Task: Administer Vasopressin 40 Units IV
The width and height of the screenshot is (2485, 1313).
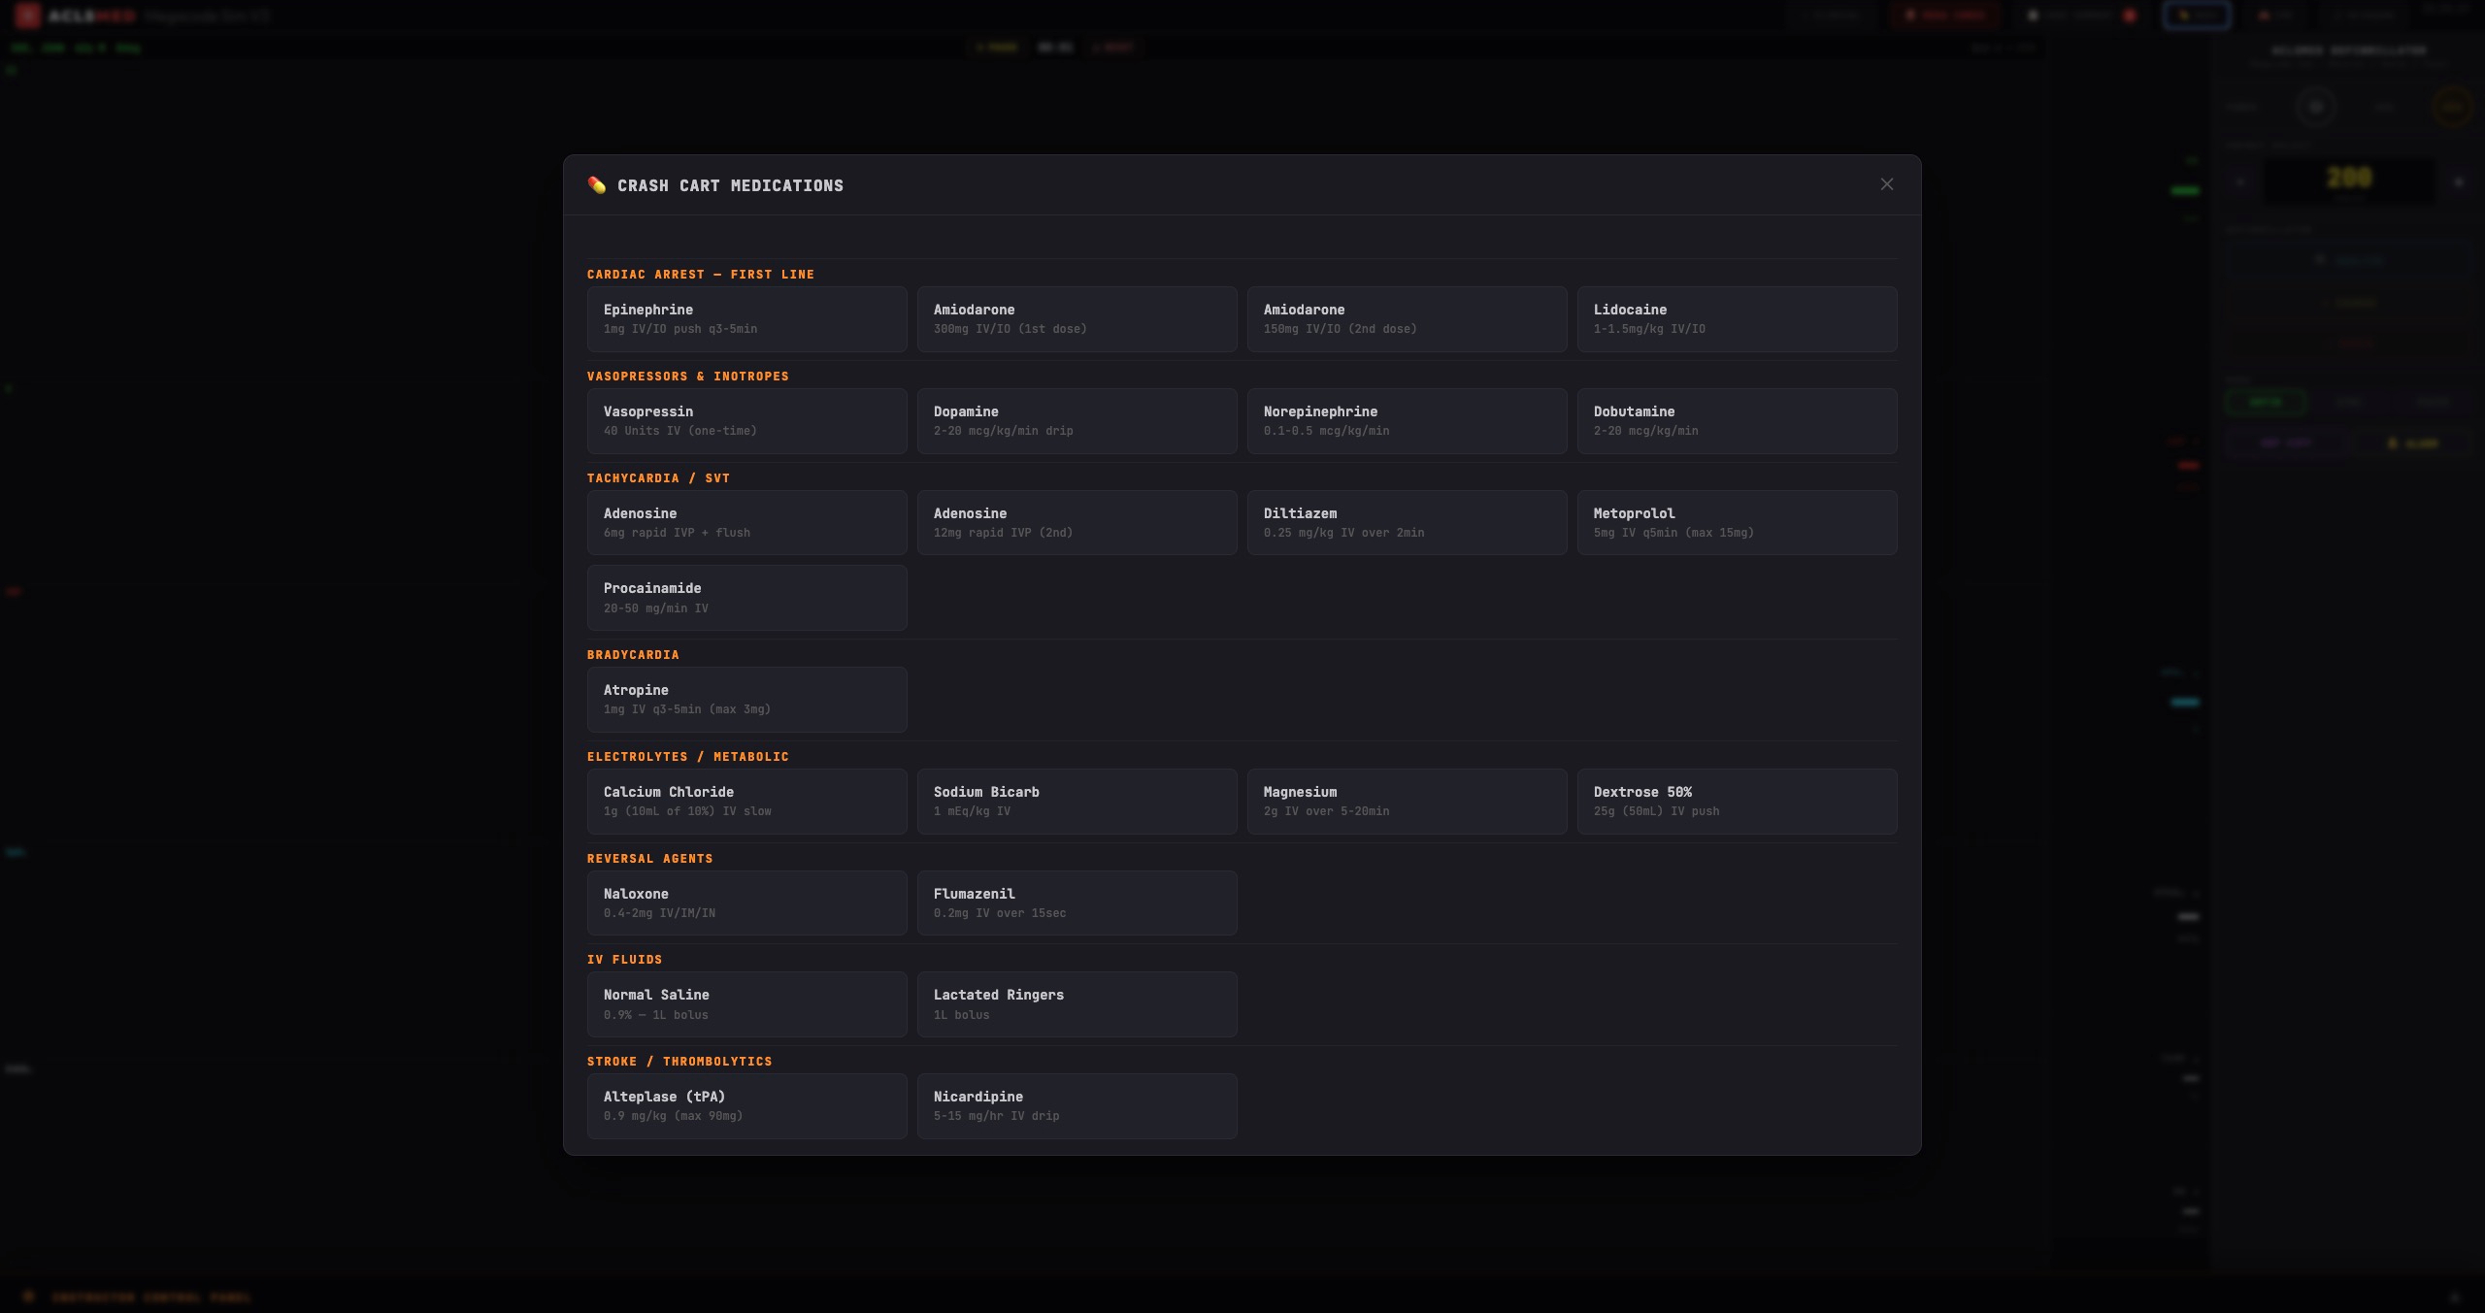Action: (x=746, y=420)
